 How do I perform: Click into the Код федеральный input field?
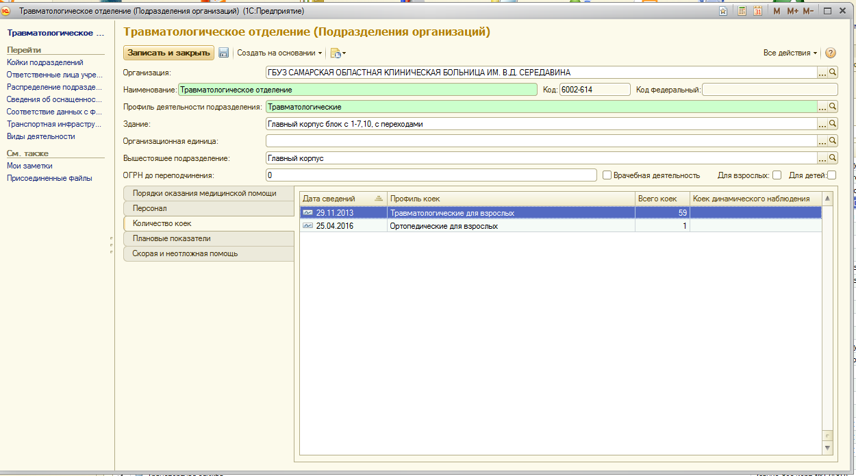769,89
